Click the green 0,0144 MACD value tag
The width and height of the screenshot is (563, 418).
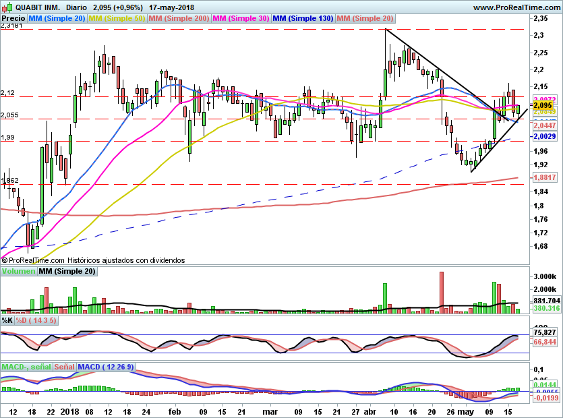pos(545,385)
